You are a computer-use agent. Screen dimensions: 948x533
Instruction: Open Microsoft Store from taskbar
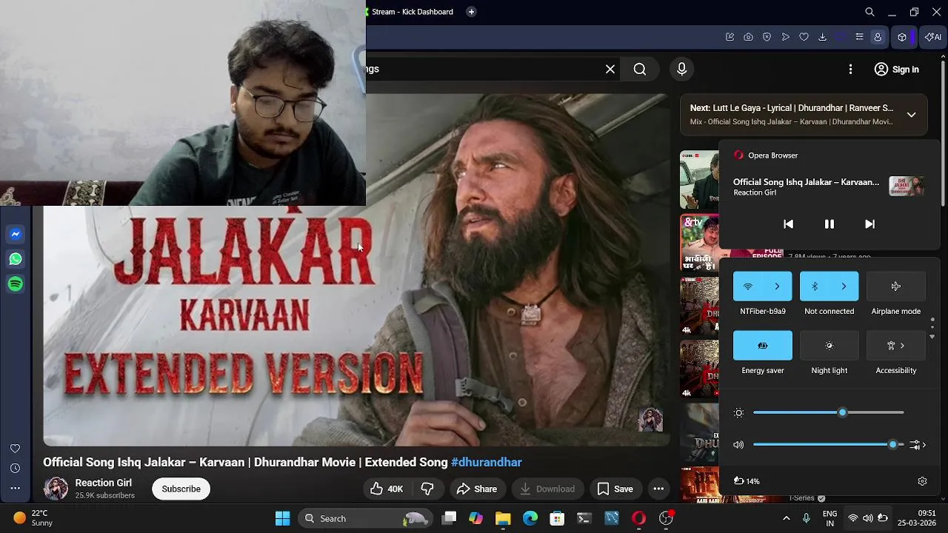pyautogui.click(x=557, y=518)
